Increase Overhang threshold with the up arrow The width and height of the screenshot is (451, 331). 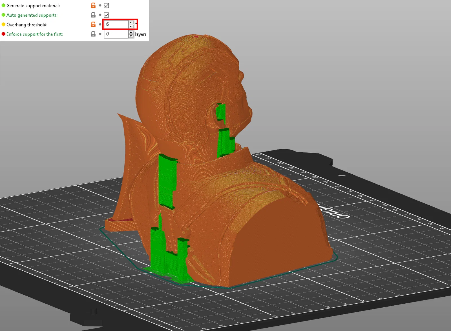coord(131,23)
